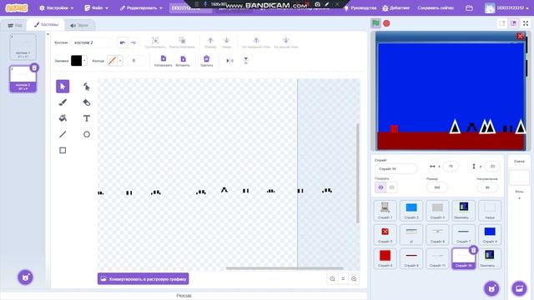Viewport: 534px width, 300px height.
Task: Select the Circle tool
Action: click(x=87, y=134)
